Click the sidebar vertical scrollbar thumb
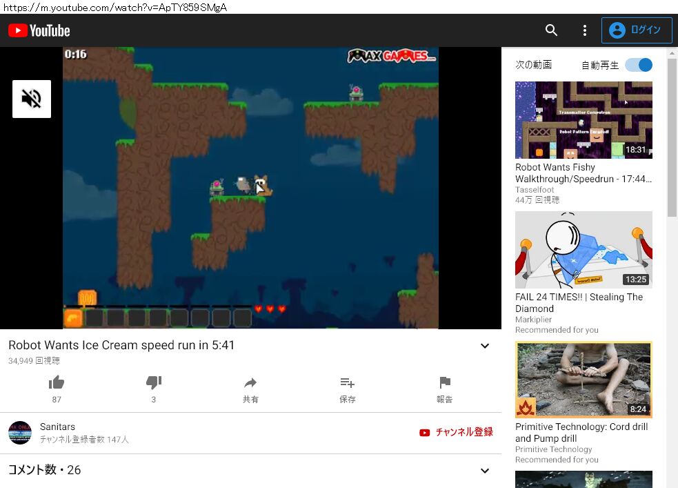 click(672, 137)
